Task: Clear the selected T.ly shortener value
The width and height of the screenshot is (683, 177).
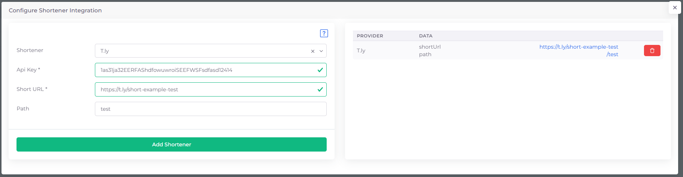Action: 312,51
